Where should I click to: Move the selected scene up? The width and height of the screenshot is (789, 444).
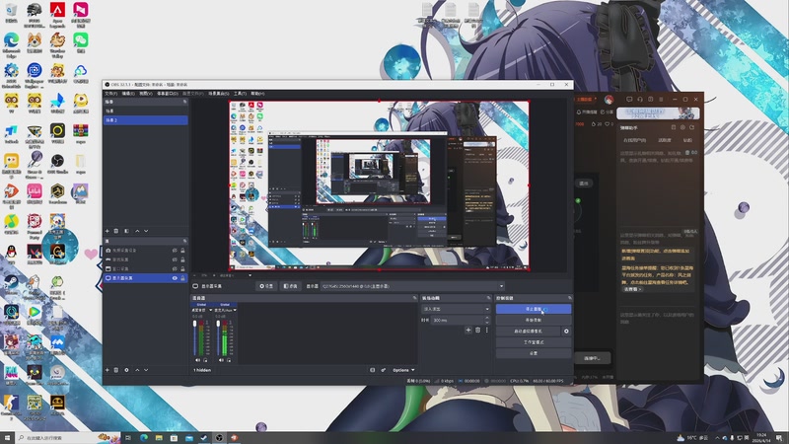[137, 231]
